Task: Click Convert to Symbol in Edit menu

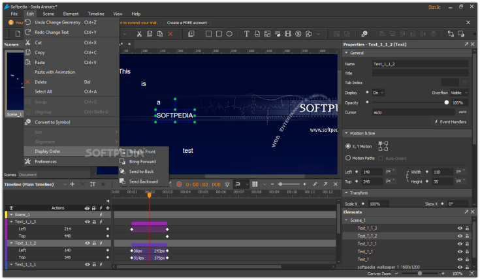Action: coord(52,122)
